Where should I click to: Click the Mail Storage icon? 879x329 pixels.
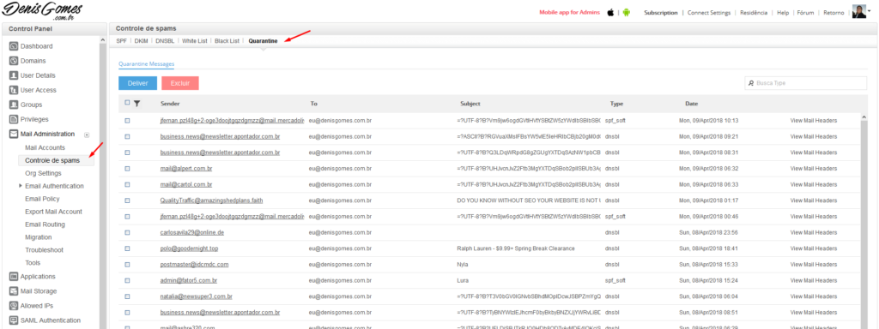coord(14,291)
